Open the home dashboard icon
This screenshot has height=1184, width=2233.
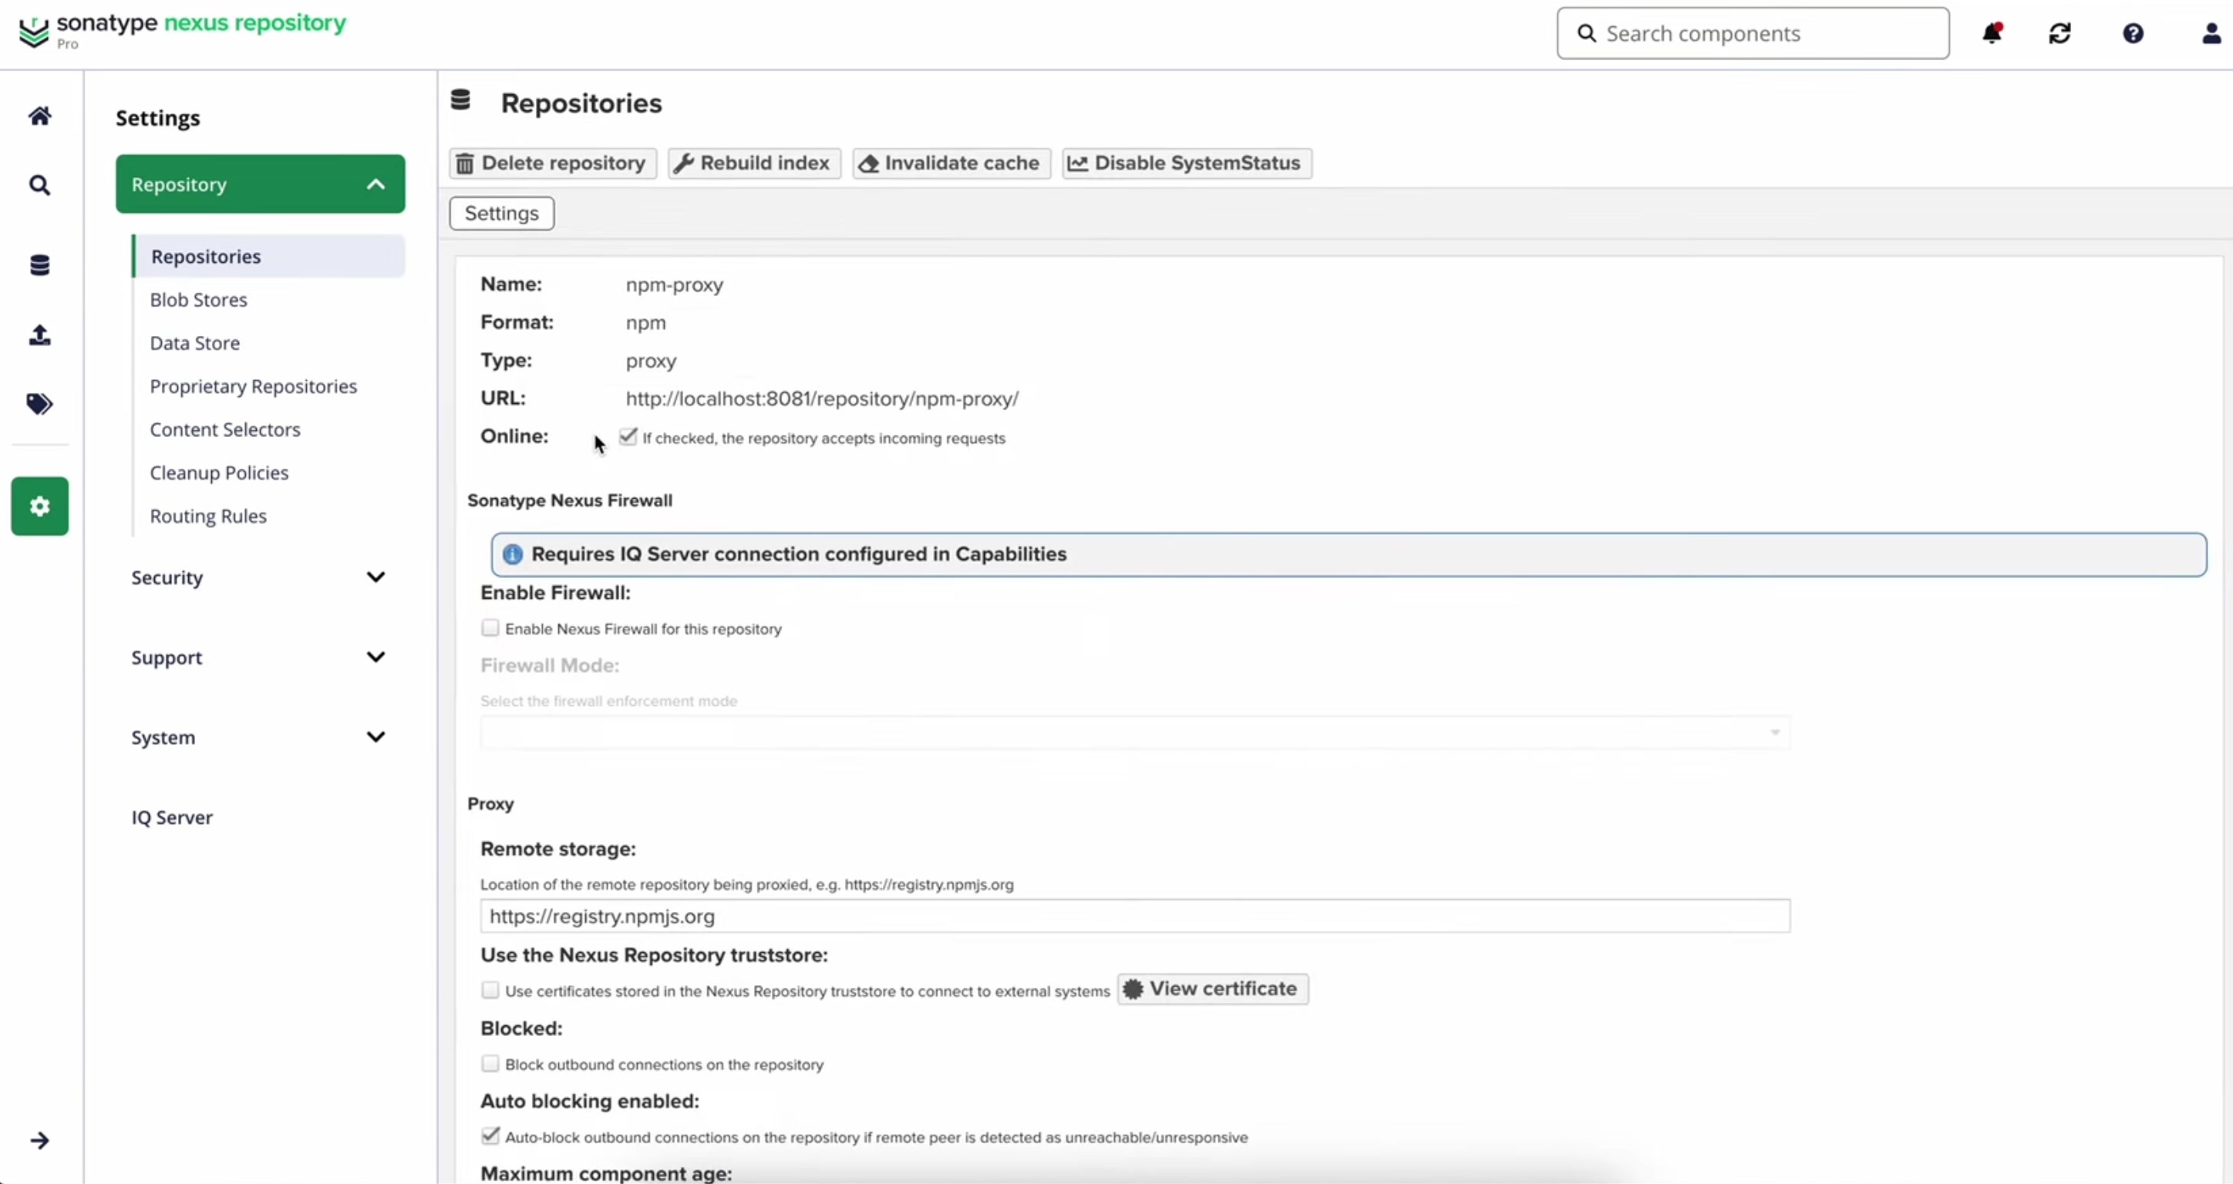tap(40, 116)
